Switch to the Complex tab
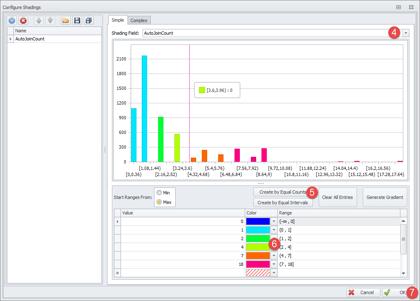This screenshot has height=301, width=420. (x=139, y=20)
